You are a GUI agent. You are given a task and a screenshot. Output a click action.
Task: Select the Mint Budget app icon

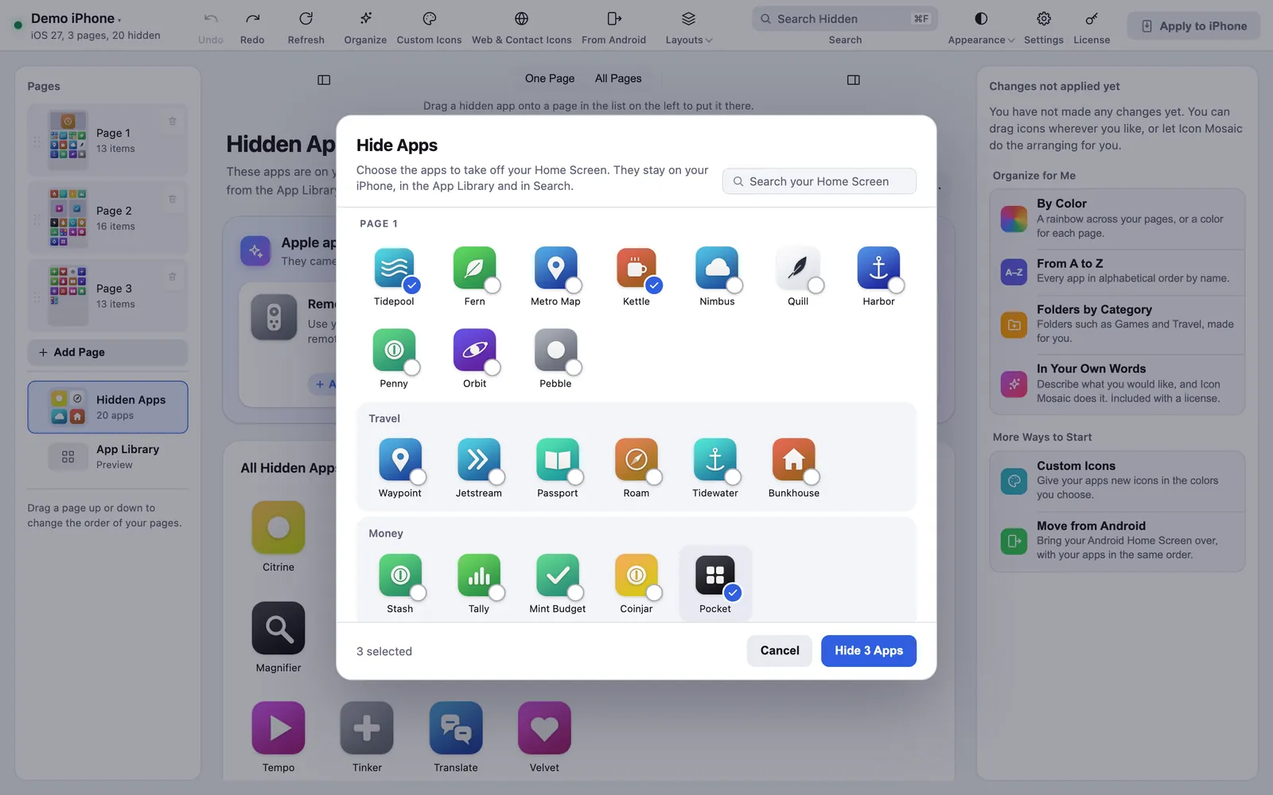pyautogui.click(x=558, y=575)
